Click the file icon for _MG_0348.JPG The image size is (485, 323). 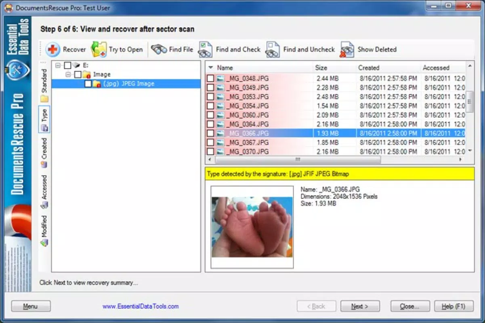click(220, 78)
